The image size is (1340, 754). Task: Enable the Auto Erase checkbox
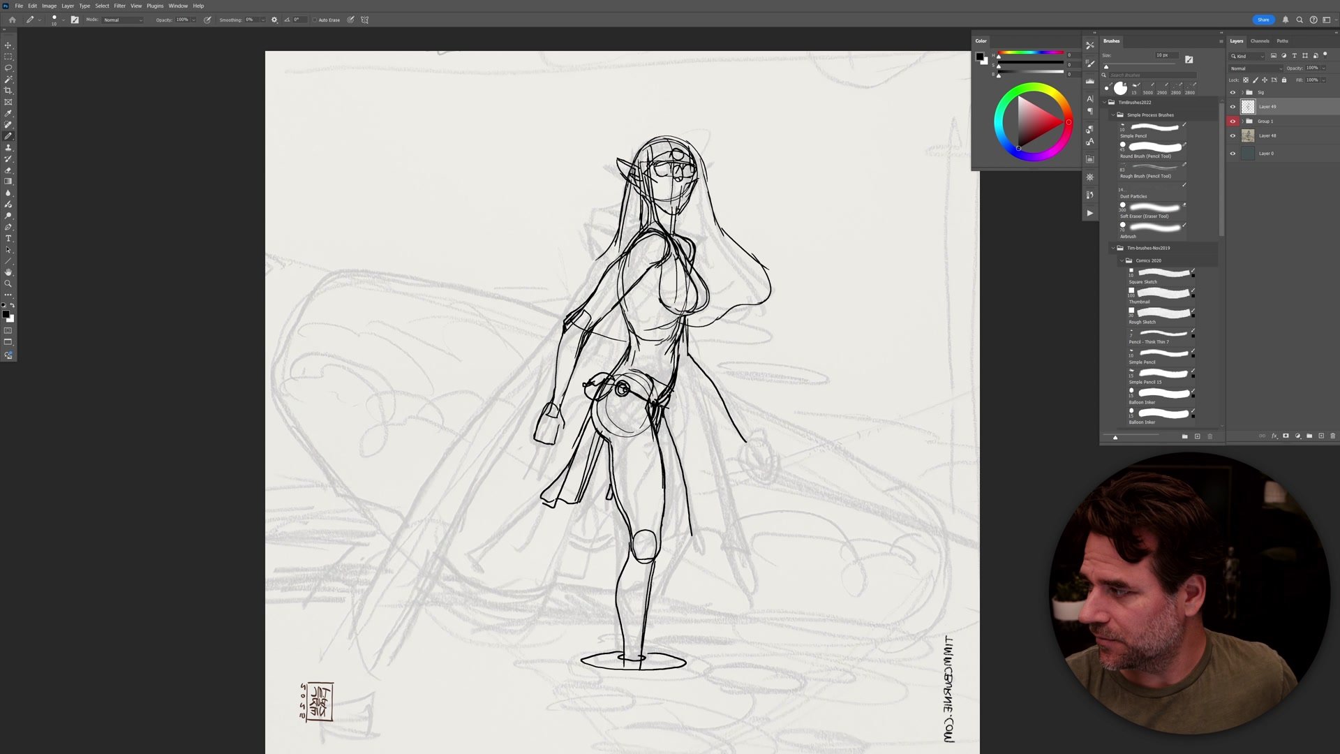click(315, 20)
